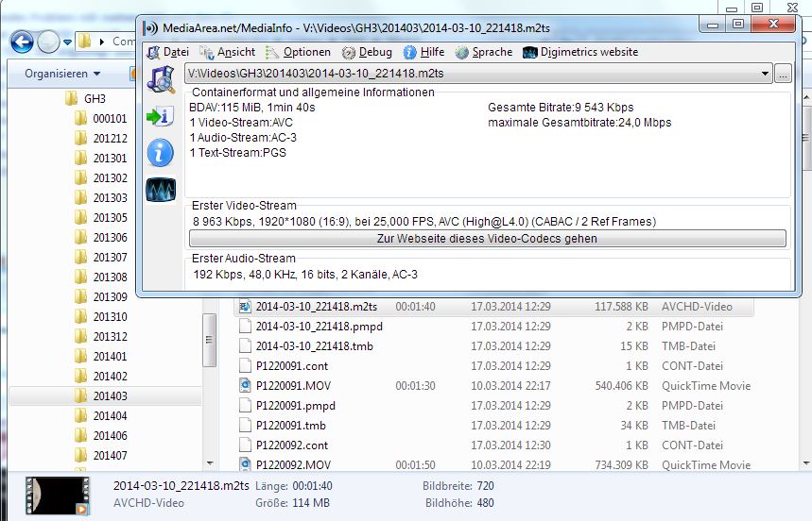Image resolution: width=812 pixels, height=521 pixels.
Task: Select the 201310 folder
Action: [101, 317]
